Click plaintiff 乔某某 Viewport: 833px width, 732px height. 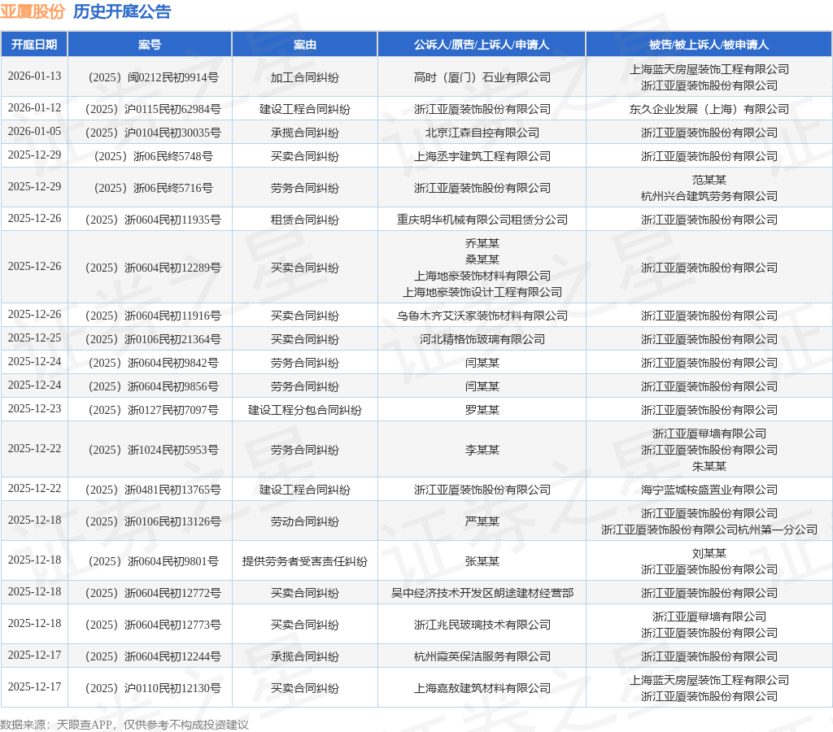[482, 243]
